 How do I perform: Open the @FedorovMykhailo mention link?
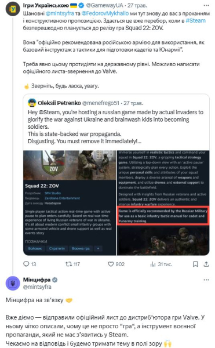coord(105,13)
